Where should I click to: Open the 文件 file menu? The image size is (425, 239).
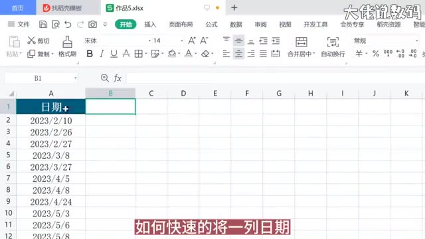19,25
